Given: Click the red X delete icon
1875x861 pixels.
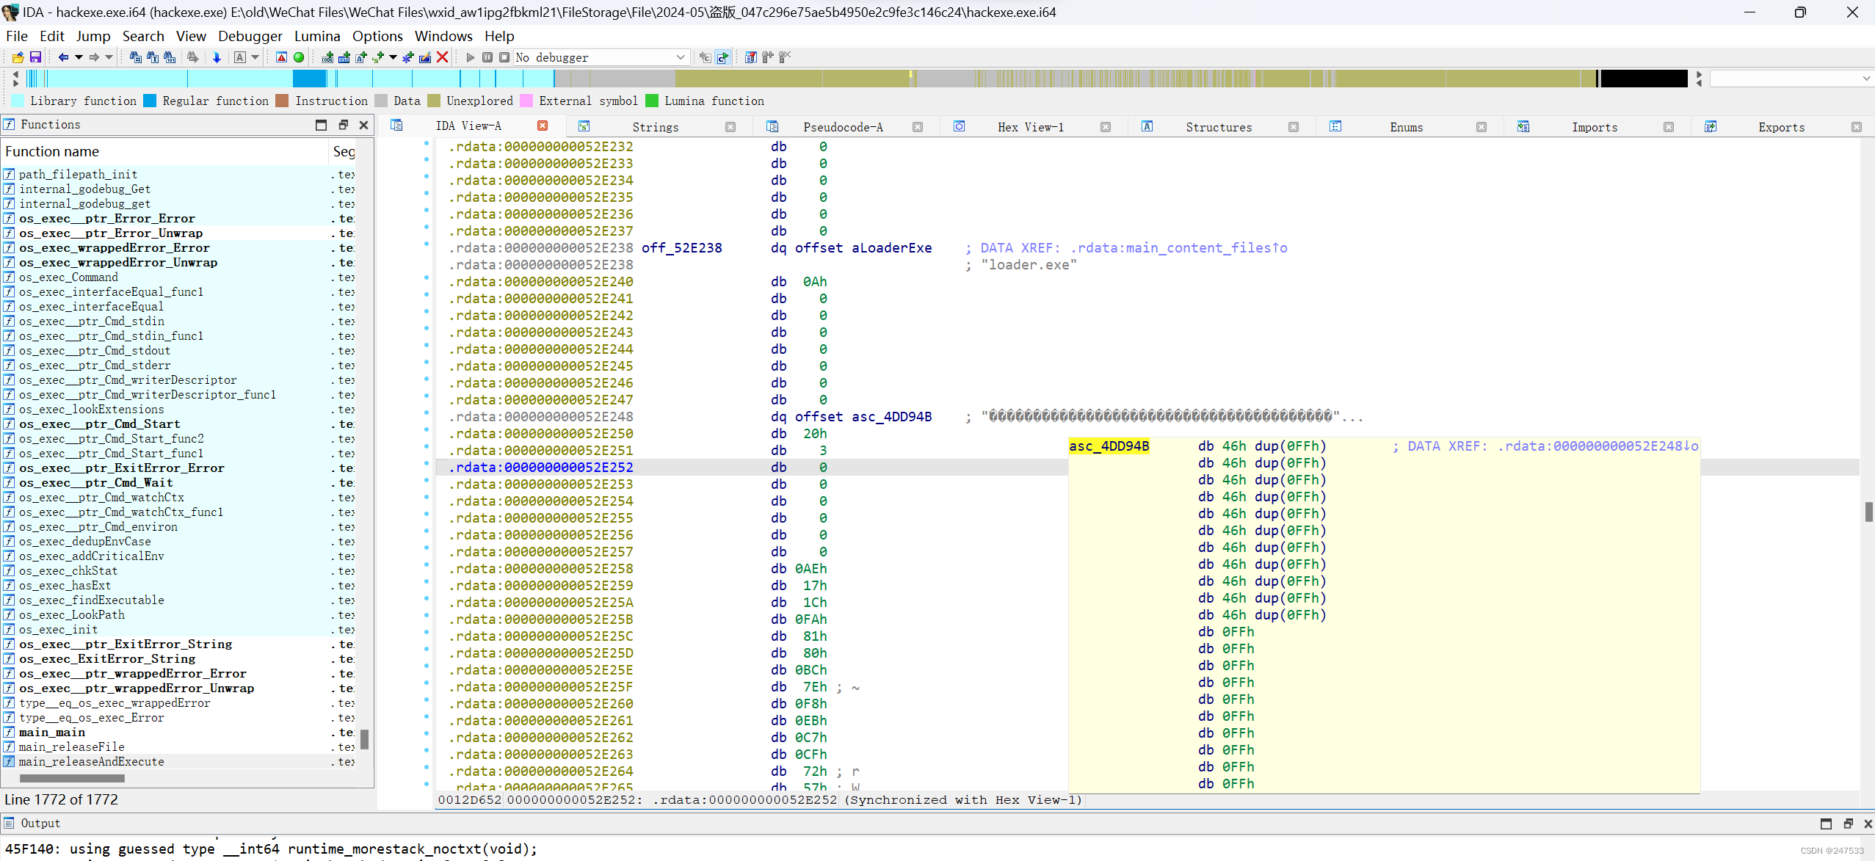Looking at the screenshot, I should [x=443, y=57].
